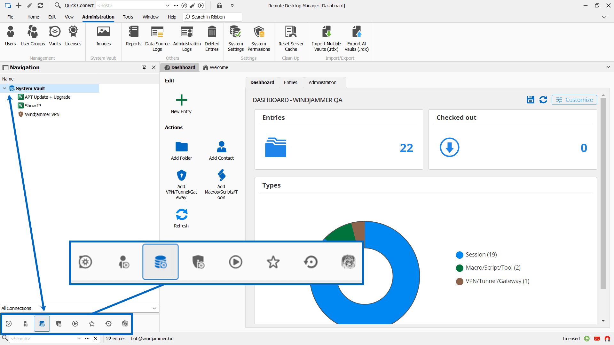Screen dimensions: 614x345
Task: Open the All Connections dropdown
Action: click(x=154, y=308)
